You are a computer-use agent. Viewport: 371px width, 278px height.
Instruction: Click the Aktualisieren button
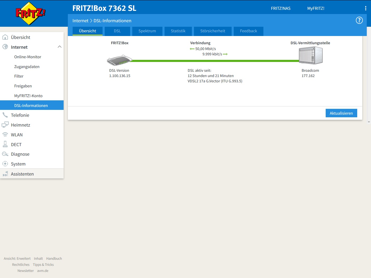(x=341, y=113)
